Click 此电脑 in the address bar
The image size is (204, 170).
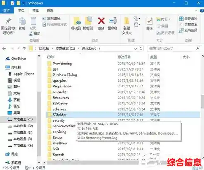44,48
